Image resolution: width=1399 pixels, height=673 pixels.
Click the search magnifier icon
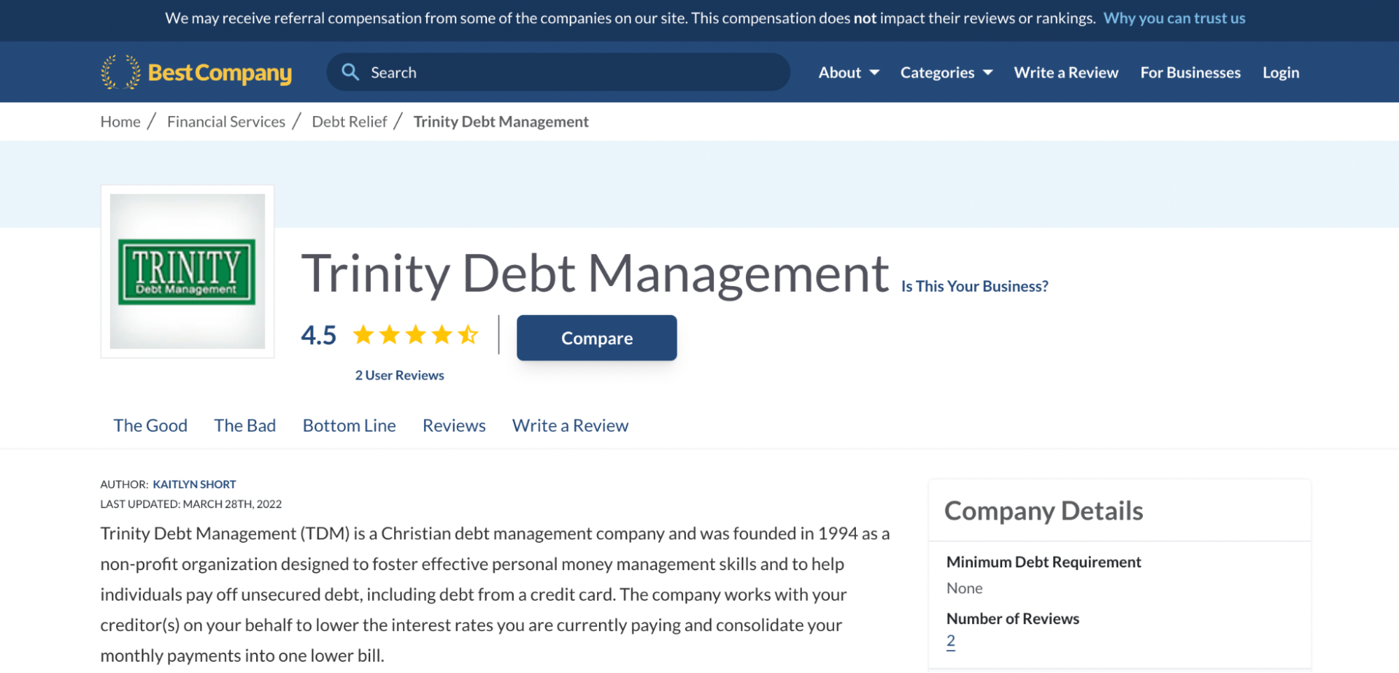(x=350, y=72)
